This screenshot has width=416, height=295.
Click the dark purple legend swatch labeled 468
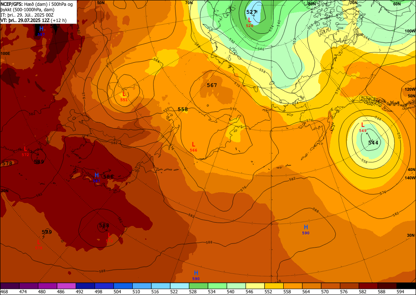click(x=10, y=286)
